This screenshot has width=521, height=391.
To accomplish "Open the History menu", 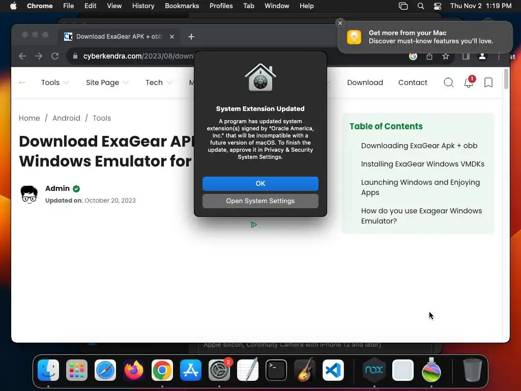I will (x=143, y=6).
